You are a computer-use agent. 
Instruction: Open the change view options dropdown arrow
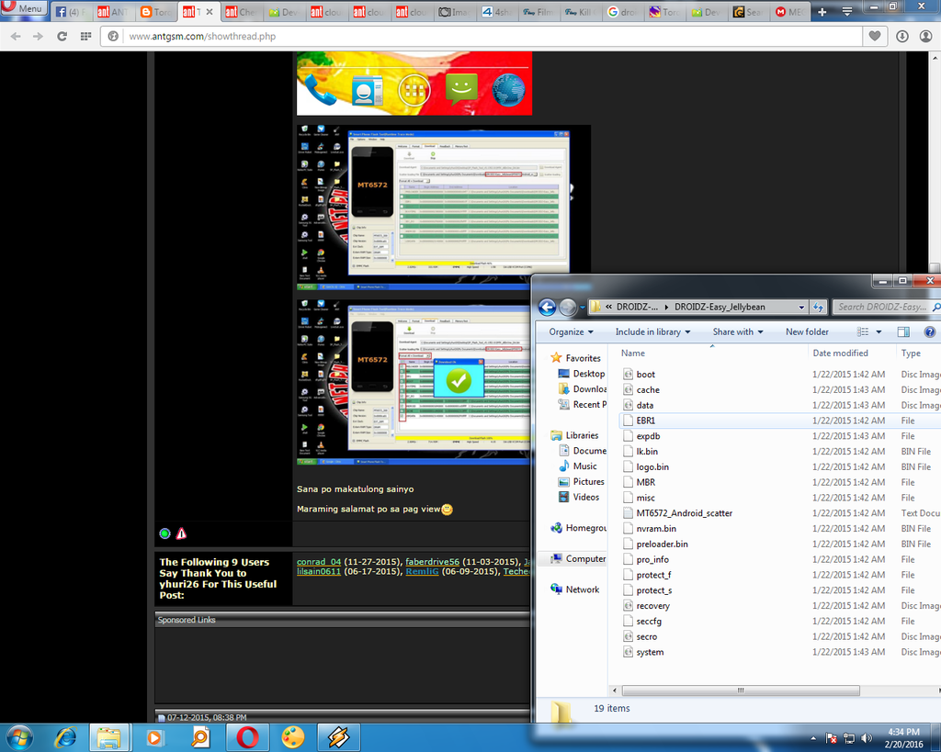[x=879, y=331]
